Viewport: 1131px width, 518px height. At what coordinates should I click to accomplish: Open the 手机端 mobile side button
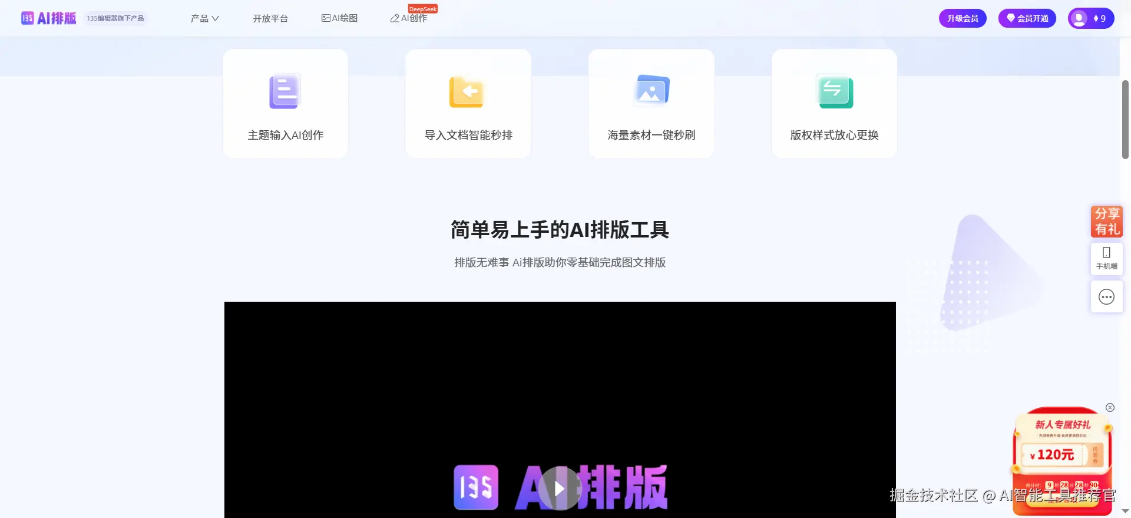(1107, 259)
